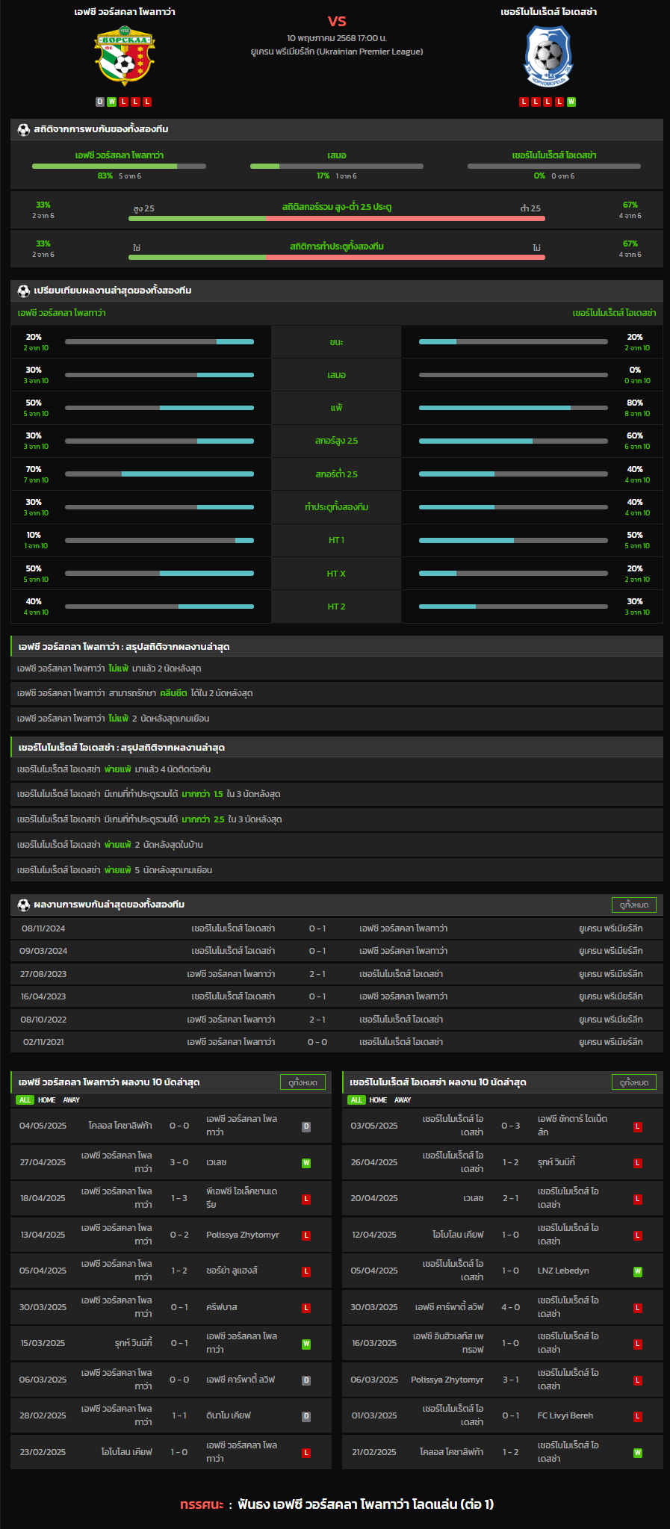Click L result badge for Chornomorets' 12/04/2025 match
The image size is (670, 1529).
[x=638, y=1235]
